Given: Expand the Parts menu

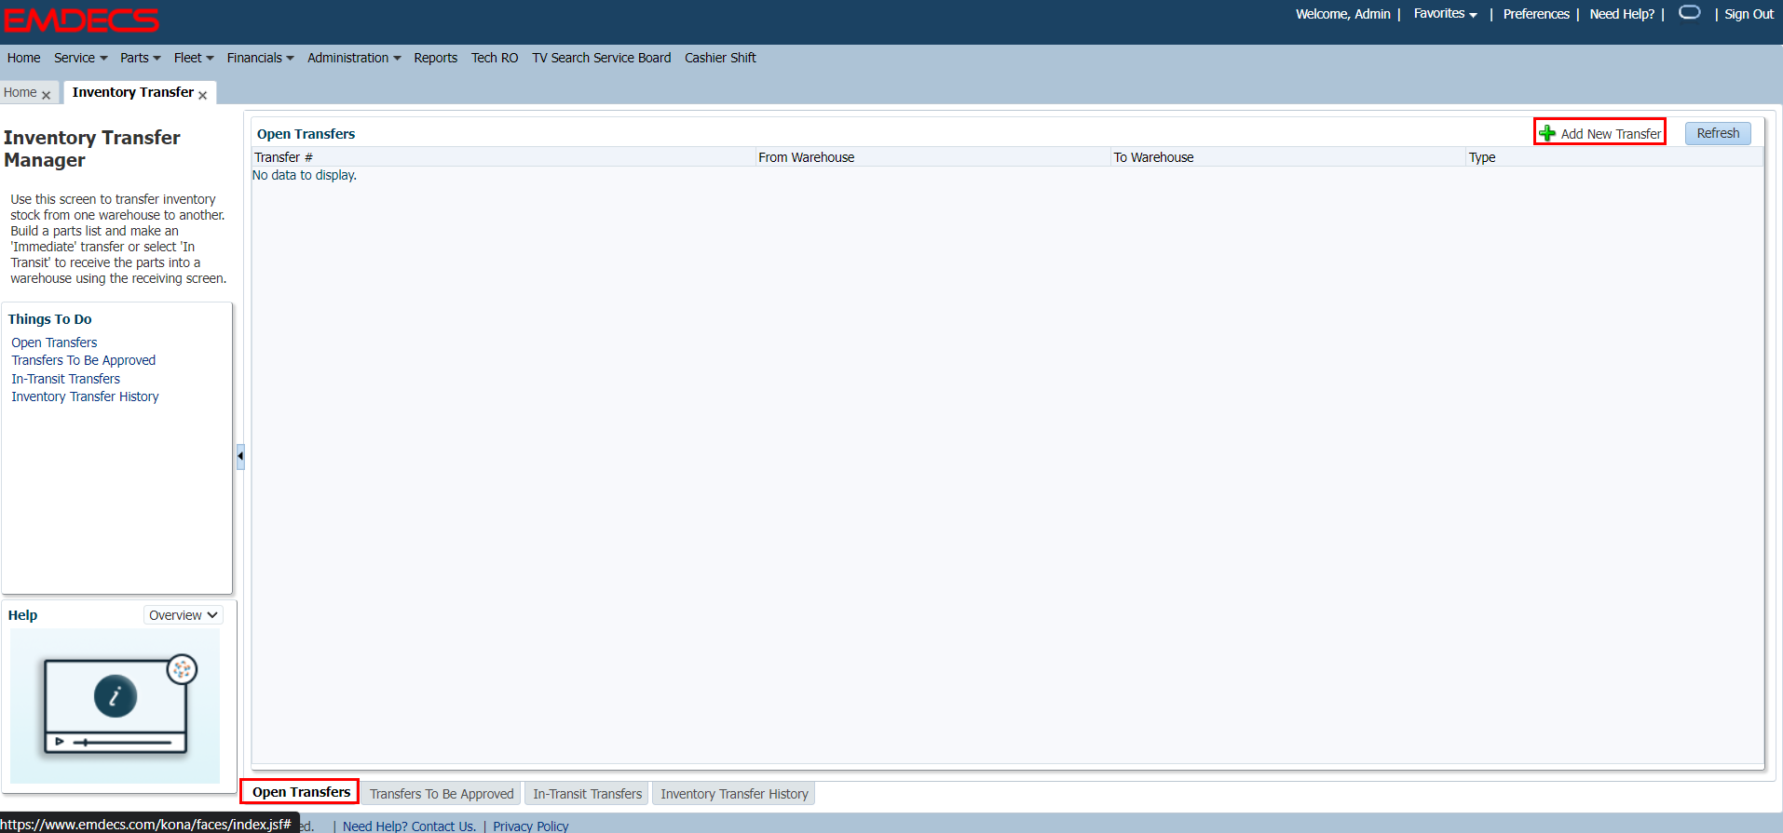Looking at the screenshot, I should pos(140,58).
